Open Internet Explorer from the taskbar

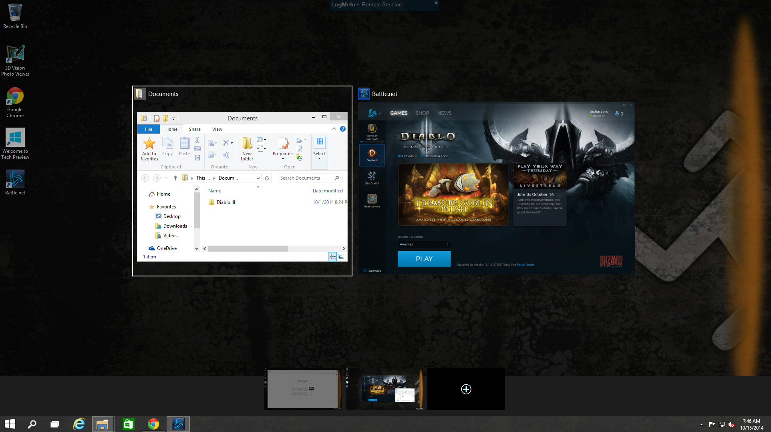(79, 424)
